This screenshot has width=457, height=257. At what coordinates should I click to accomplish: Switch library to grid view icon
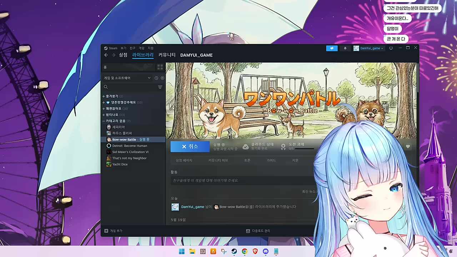point(160,67)
